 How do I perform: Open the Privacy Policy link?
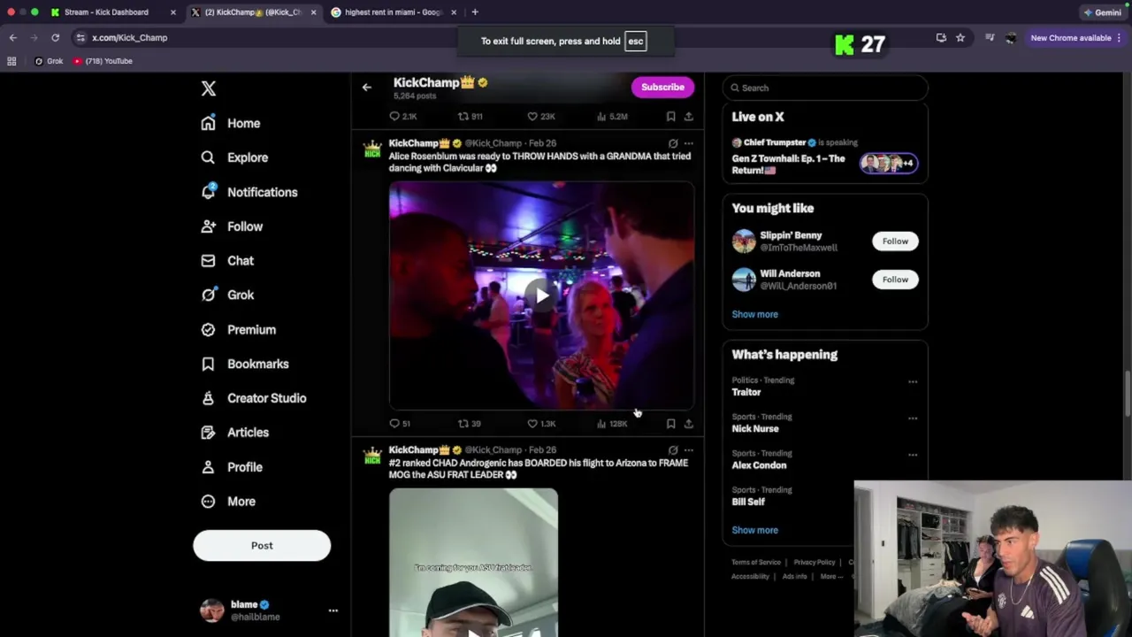(815, 563)
